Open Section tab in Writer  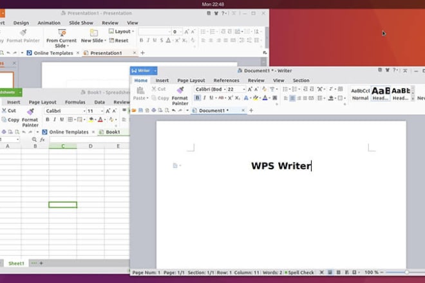[x=301, y=80]
